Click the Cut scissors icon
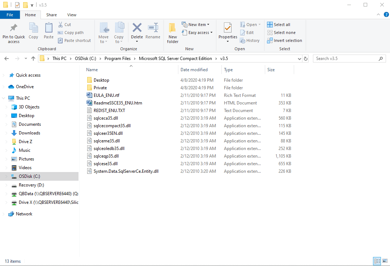This screenshot has width=390, height=266. [60, 25]
